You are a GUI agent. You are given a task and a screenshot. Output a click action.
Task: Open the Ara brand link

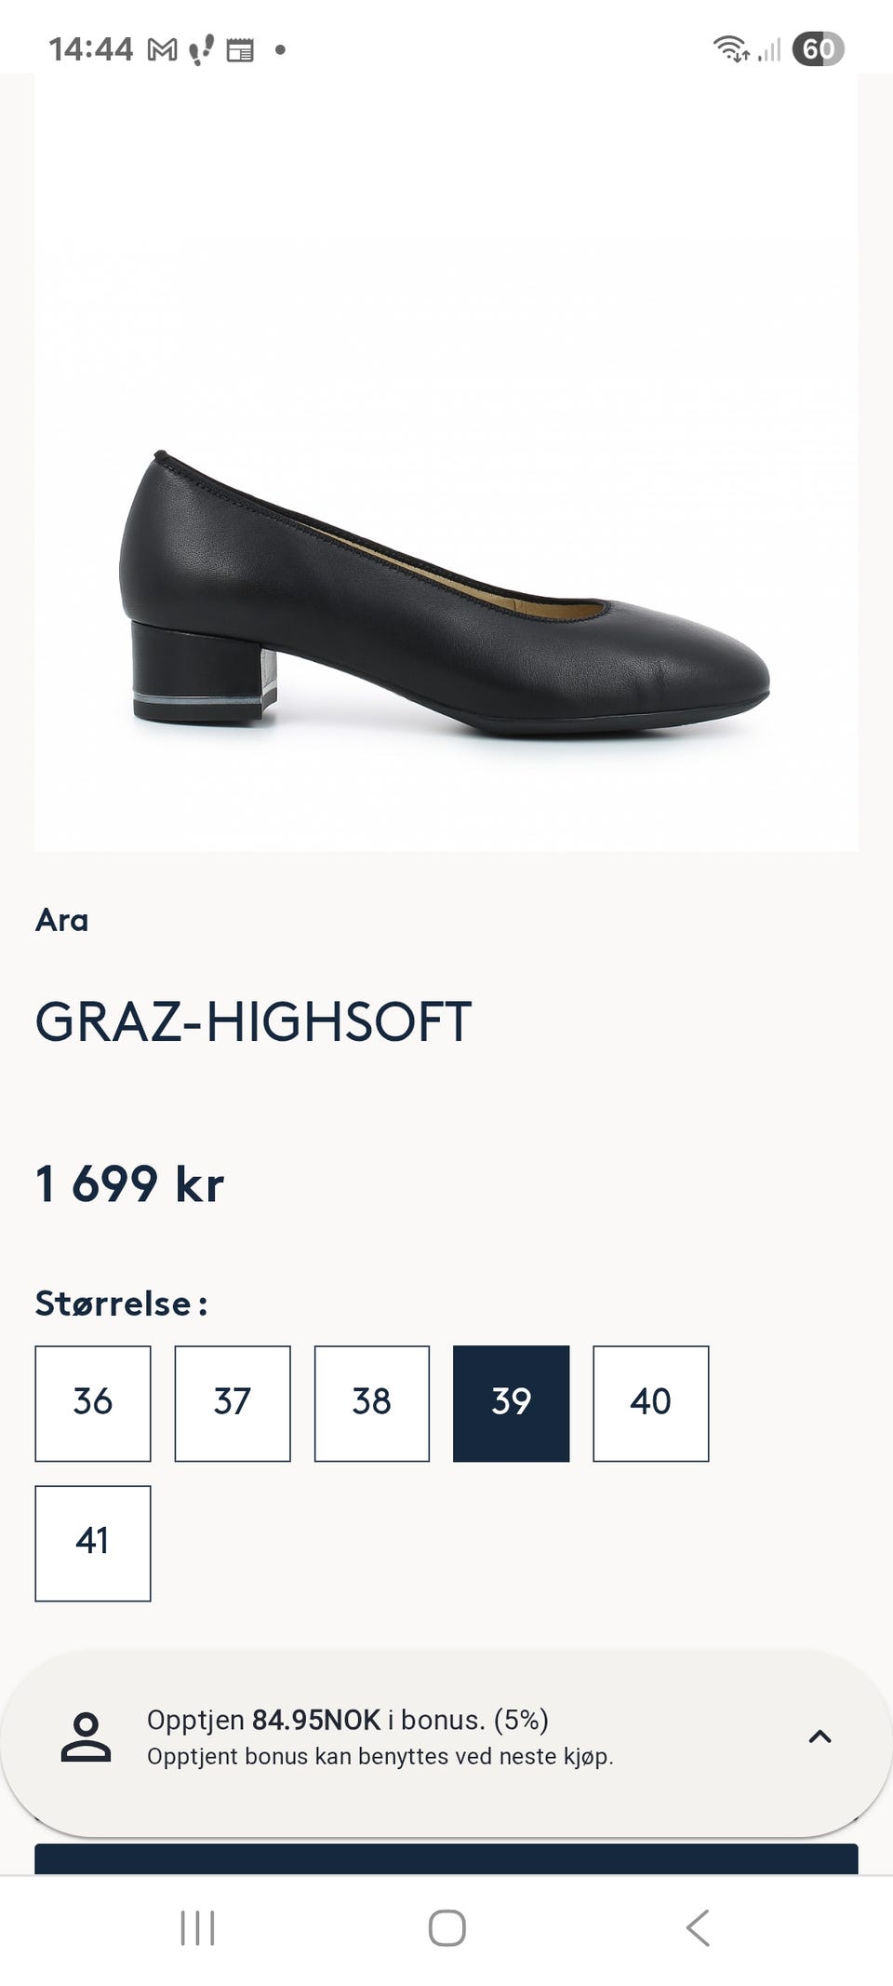pyautogui.click(x=61, y=921)
